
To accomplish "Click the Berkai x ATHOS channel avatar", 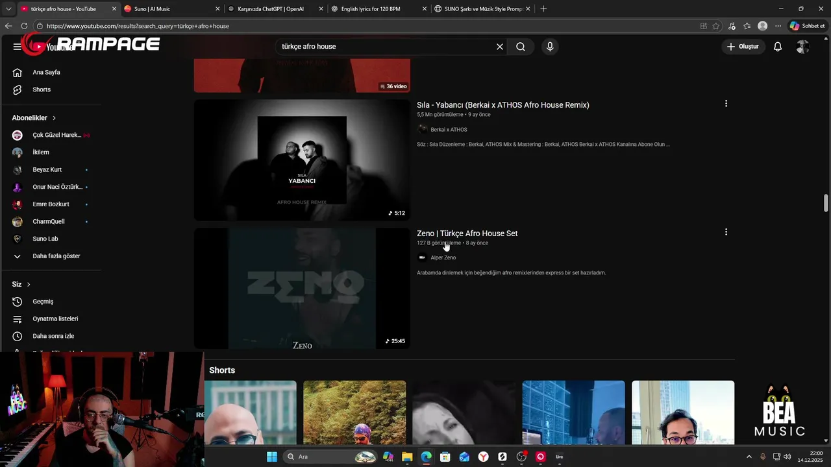I will (x=423, y=130).
